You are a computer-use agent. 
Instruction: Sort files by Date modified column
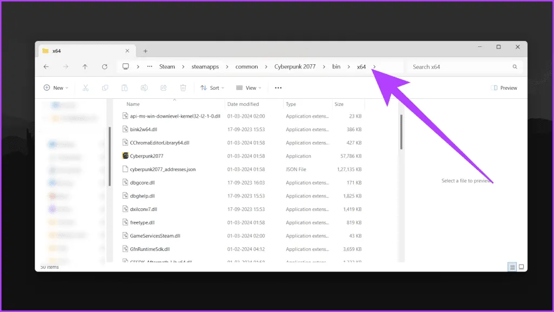[243, 104]
